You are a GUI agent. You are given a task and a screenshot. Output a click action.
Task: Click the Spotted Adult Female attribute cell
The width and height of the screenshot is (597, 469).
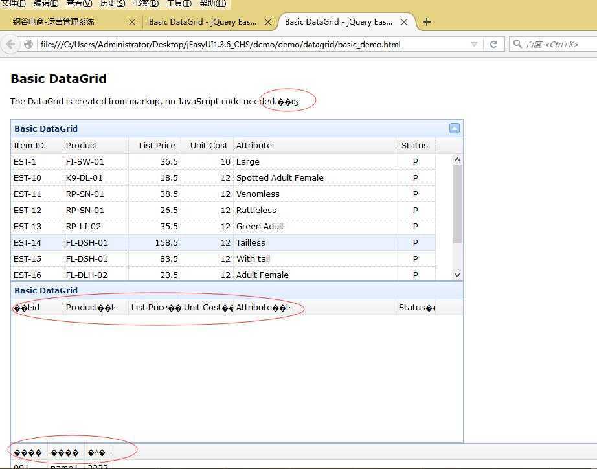click(x=315, y=177)
